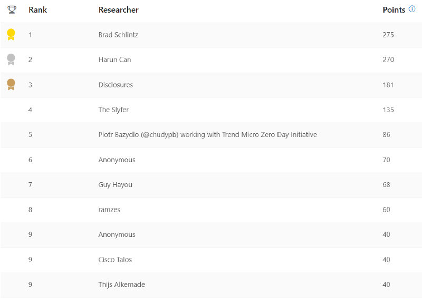The height and width of the screenshot is (298, 422).
Task: Click the Disclosures researcher name
Action: click(x=116, y=85)
